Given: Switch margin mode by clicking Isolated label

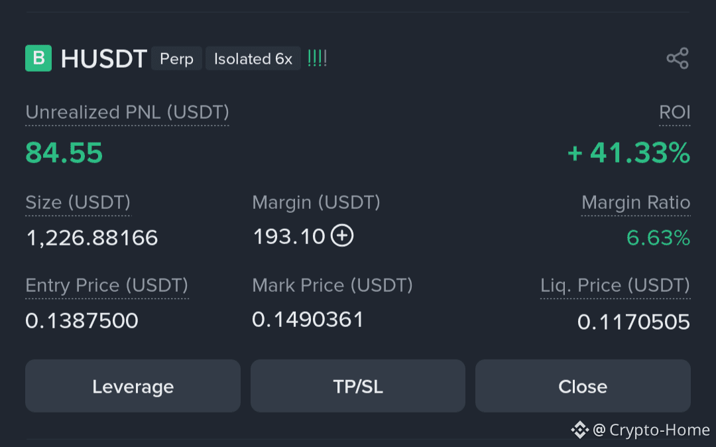Looking at the screenshot, I should click(253, 58).
